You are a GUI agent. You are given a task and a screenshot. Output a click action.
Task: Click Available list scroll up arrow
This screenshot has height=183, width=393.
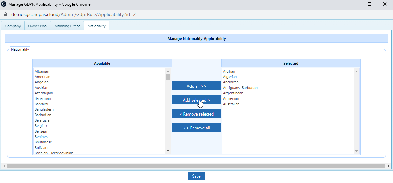pyautogui.click(x=168, y=71)
